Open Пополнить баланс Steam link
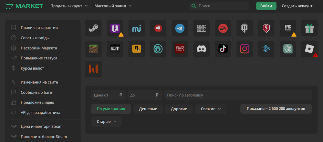The width and height of the screenshot is (323, 142). pyautogui.click(x=44, y=137)
